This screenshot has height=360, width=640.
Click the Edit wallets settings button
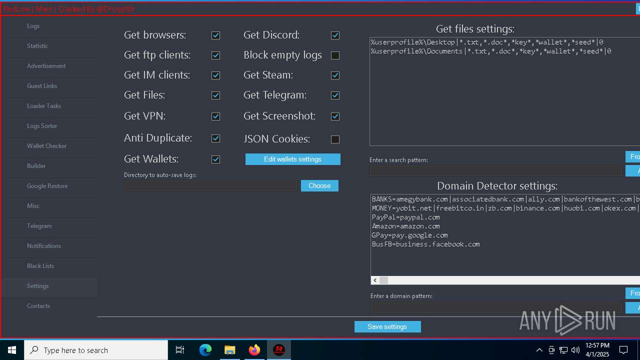(x=292, y=159)
